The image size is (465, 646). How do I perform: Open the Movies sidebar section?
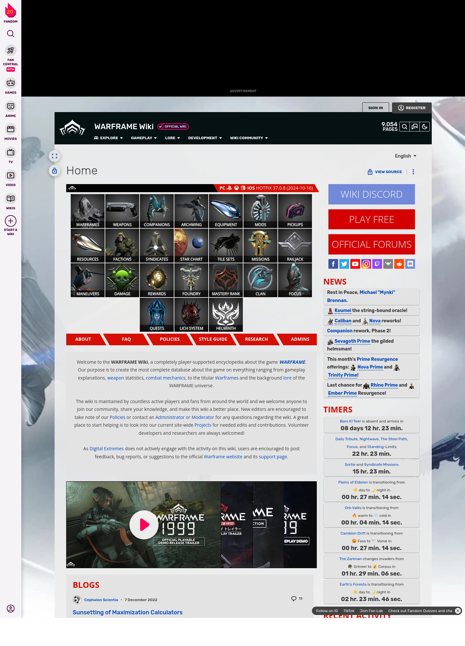coord(11,132)
